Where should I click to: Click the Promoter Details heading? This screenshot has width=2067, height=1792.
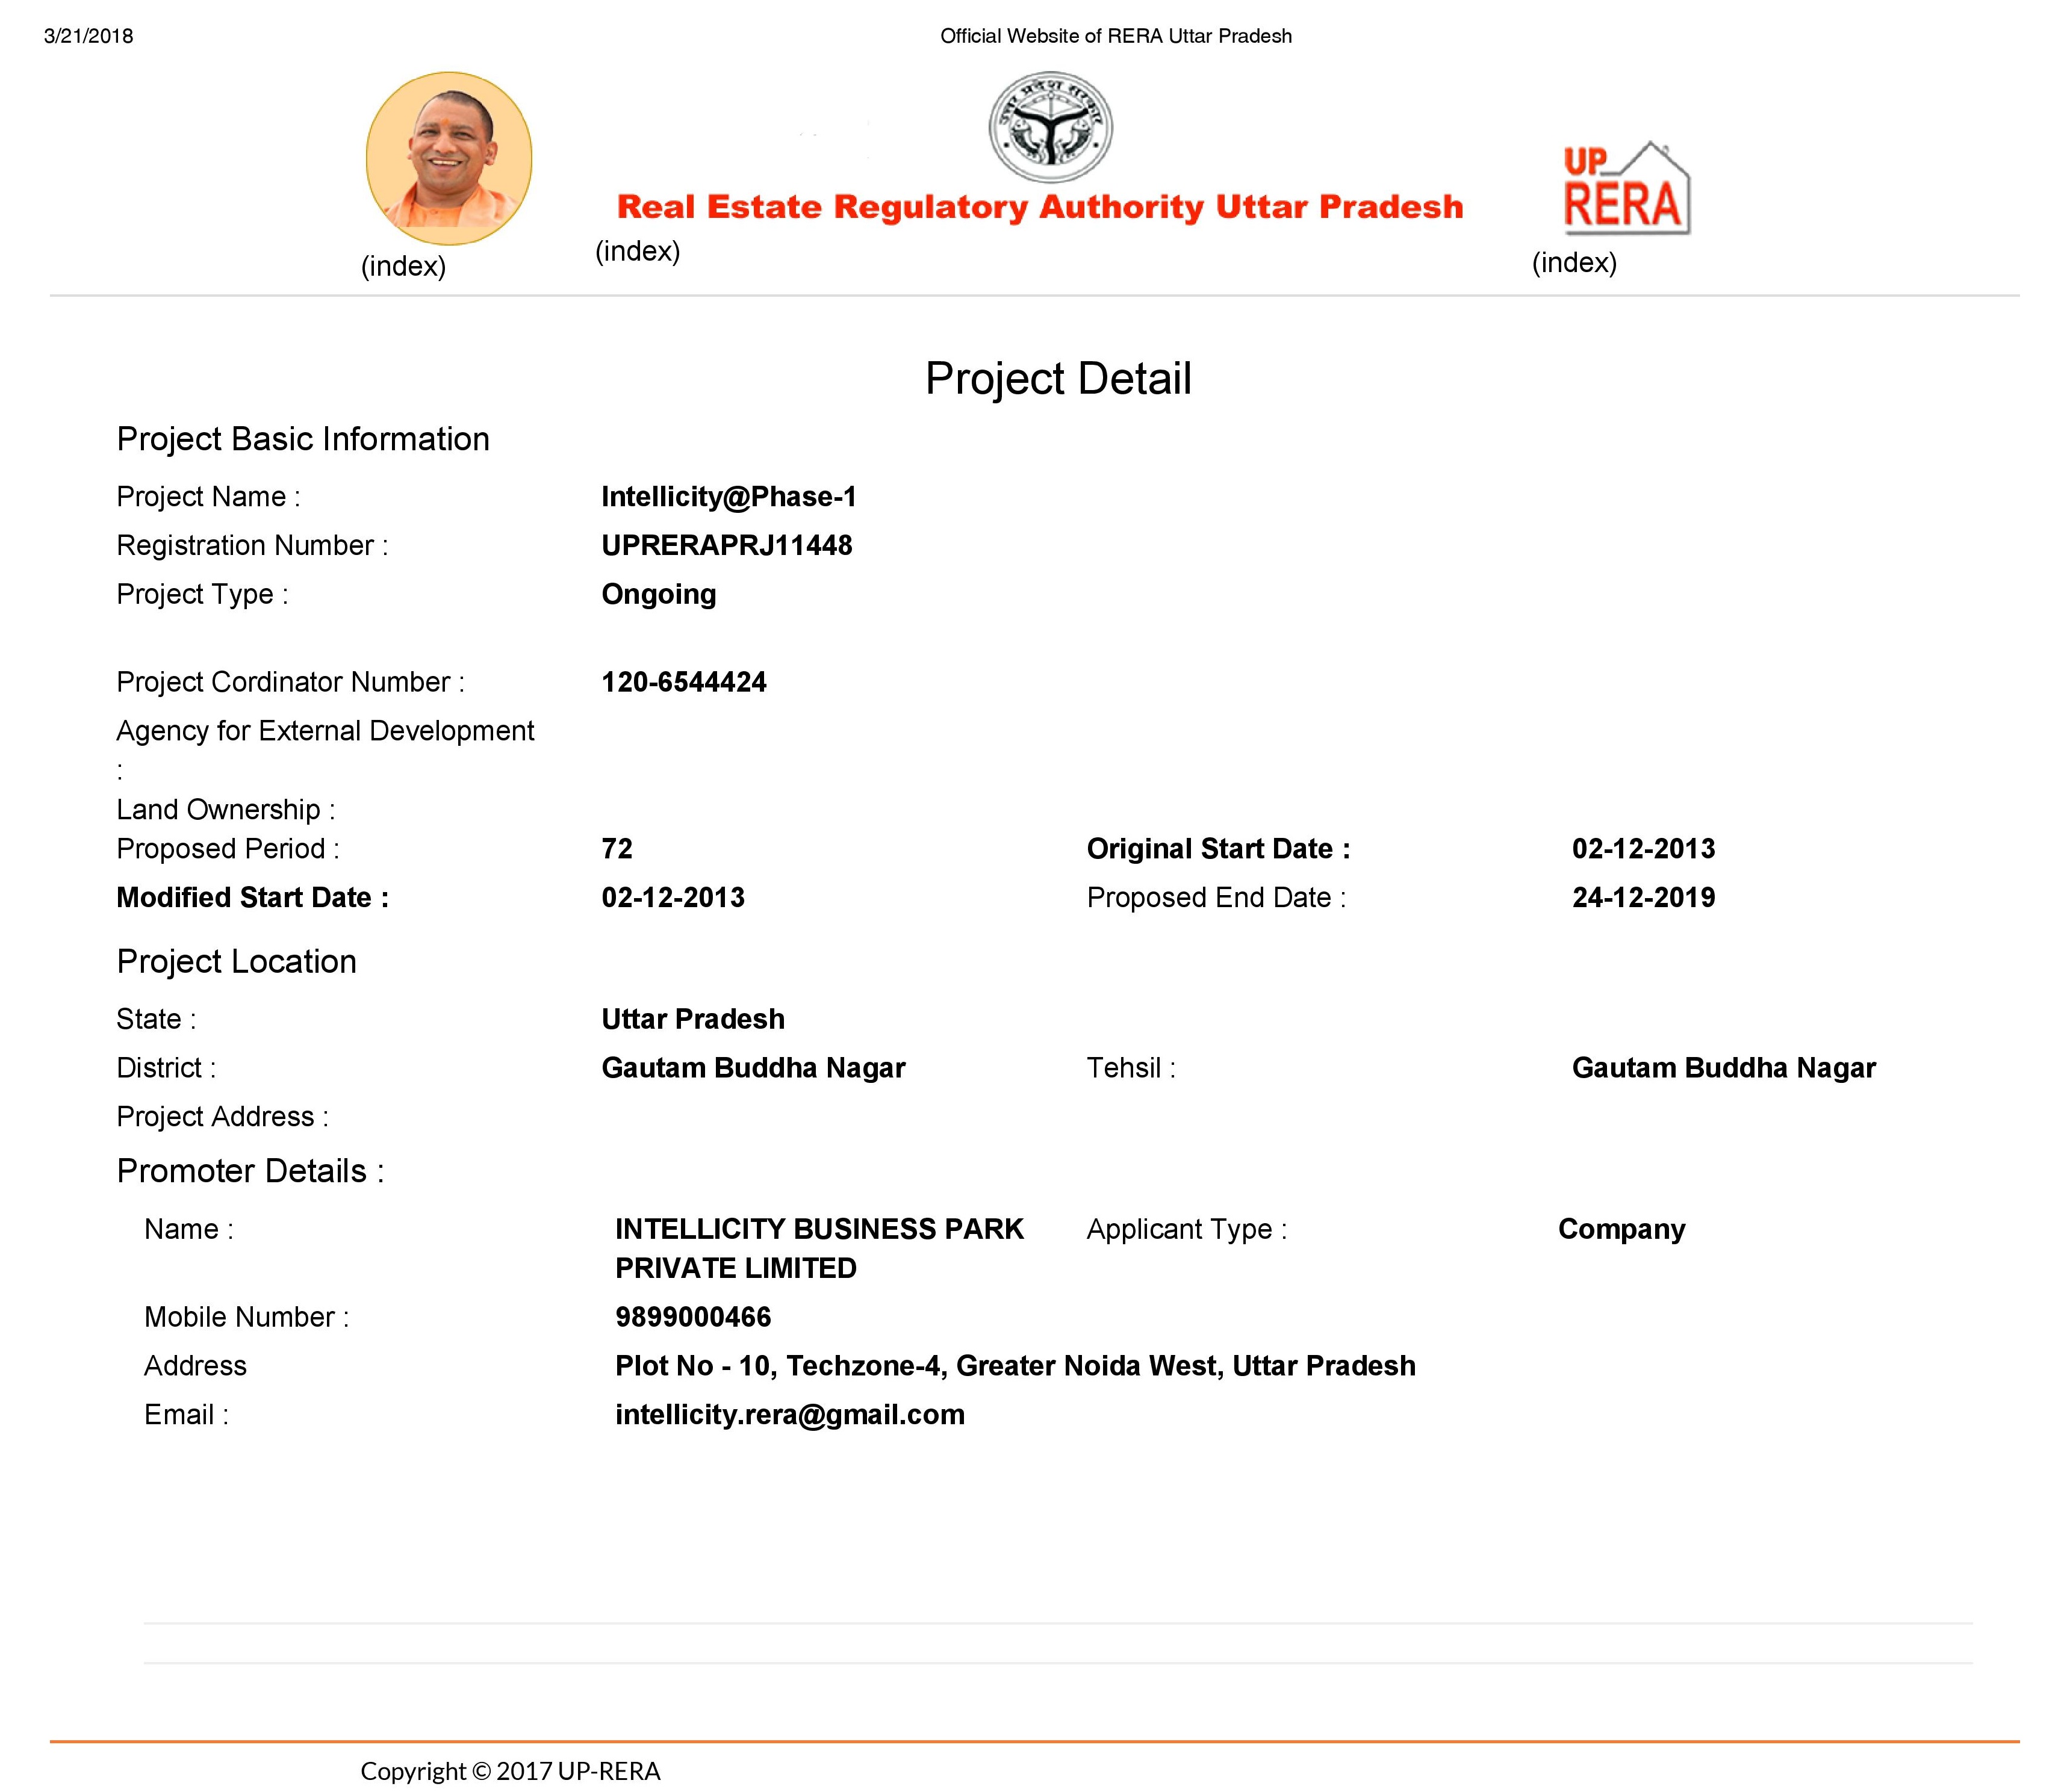coord(250,1171)
